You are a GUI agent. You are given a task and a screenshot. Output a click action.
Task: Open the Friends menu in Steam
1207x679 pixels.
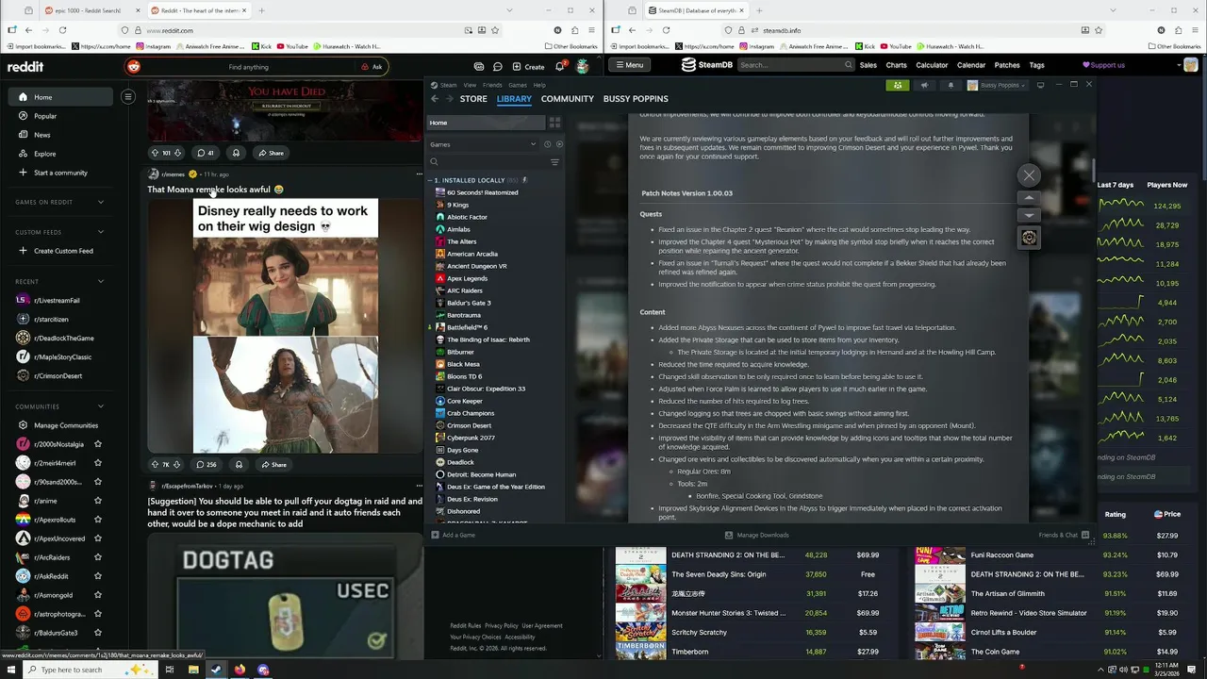point(492,85)
